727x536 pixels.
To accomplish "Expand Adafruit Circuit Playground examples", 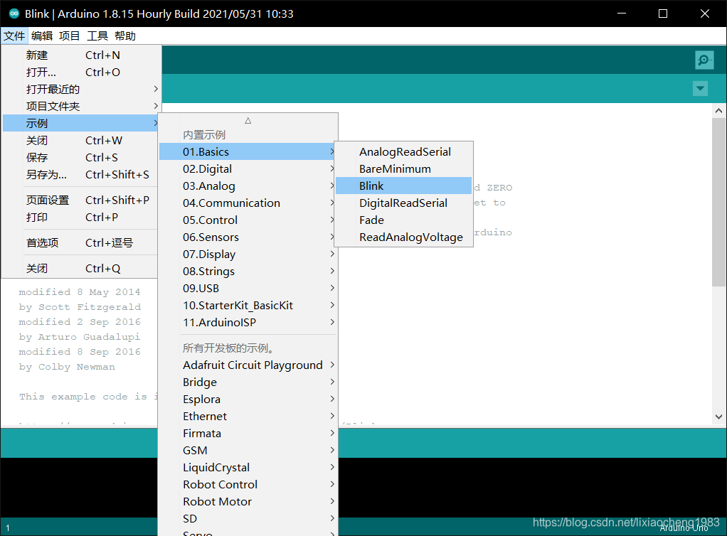I will pos(248,365).
